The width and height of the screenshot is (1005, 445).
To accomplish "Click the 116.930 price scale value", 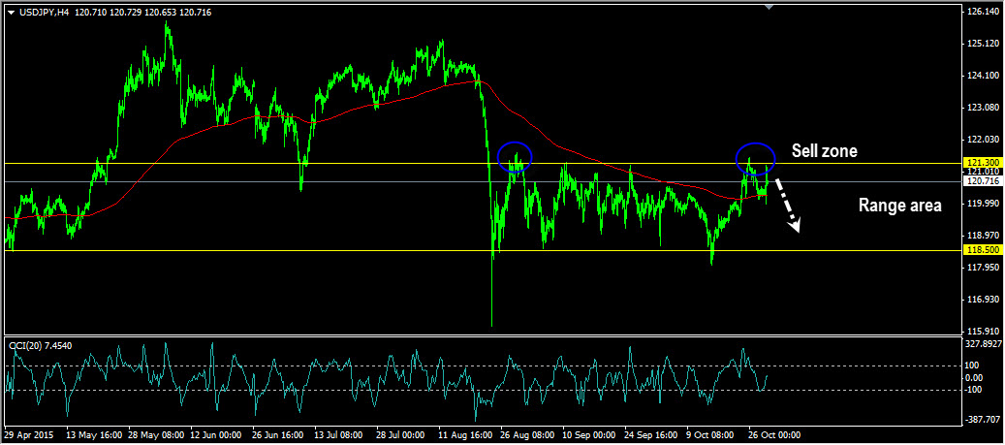I will [x=984, y=299].
